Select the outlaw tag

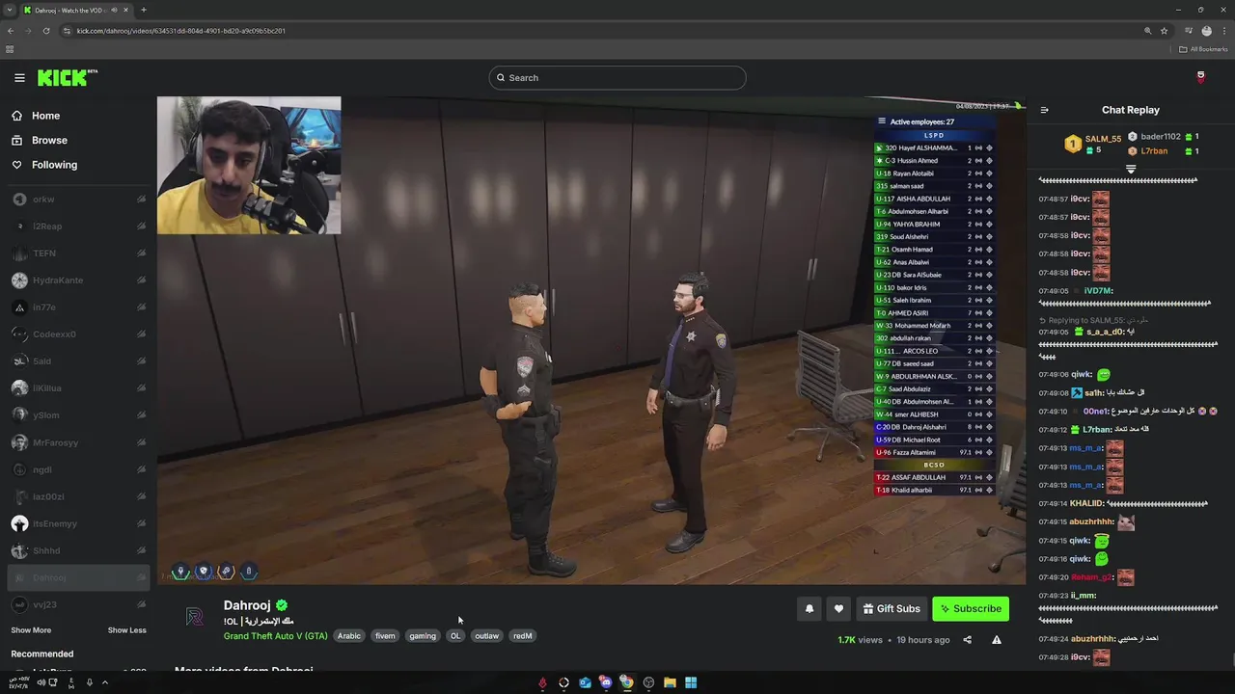486,636
